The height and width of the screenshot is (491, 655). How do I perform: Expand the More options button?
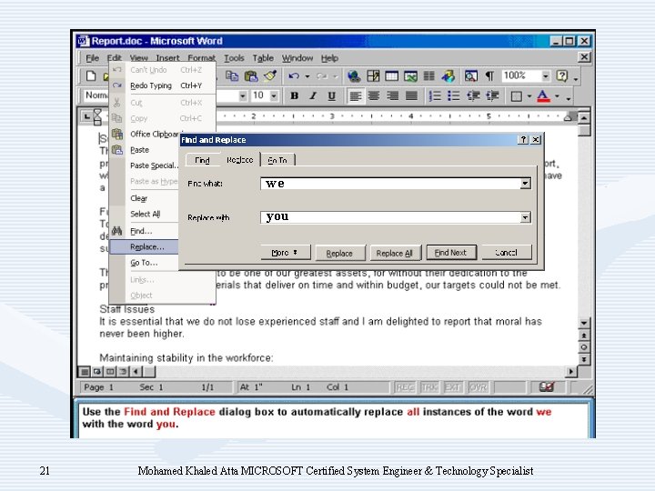point(286,253)
